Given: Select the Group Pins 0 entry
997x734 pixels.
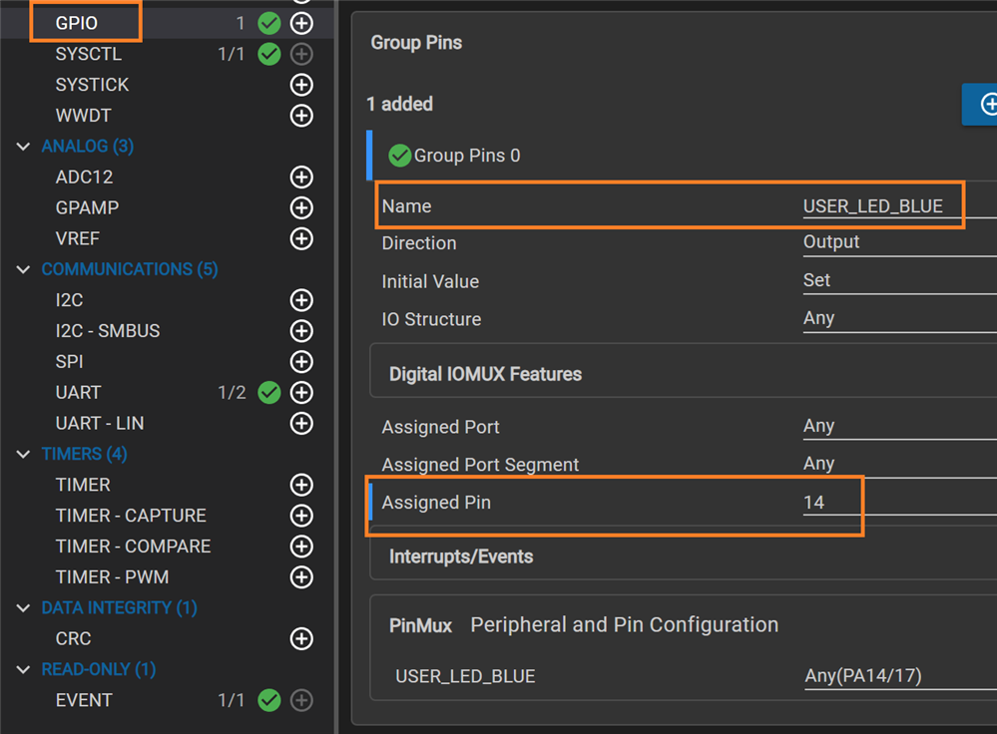Looking at the screenshot, I should click(x=467, y=156).
